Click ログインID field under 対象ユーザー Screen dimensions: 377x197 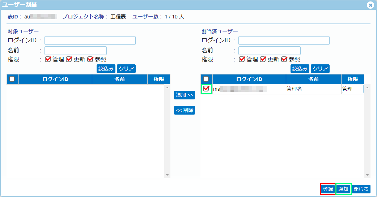[90, 40]
